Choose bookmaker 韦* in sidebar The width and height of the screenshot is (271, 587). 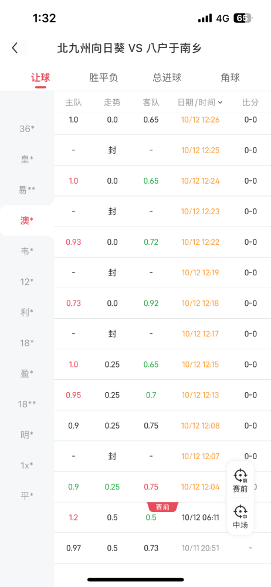pyautogui.click(x=27, y=251)
